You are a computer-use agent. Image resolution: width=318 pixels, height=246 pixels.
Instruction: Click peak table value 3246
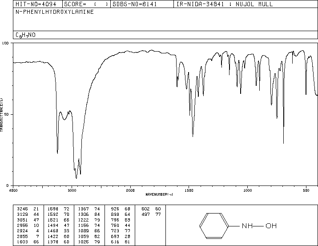tap(22, 209)
